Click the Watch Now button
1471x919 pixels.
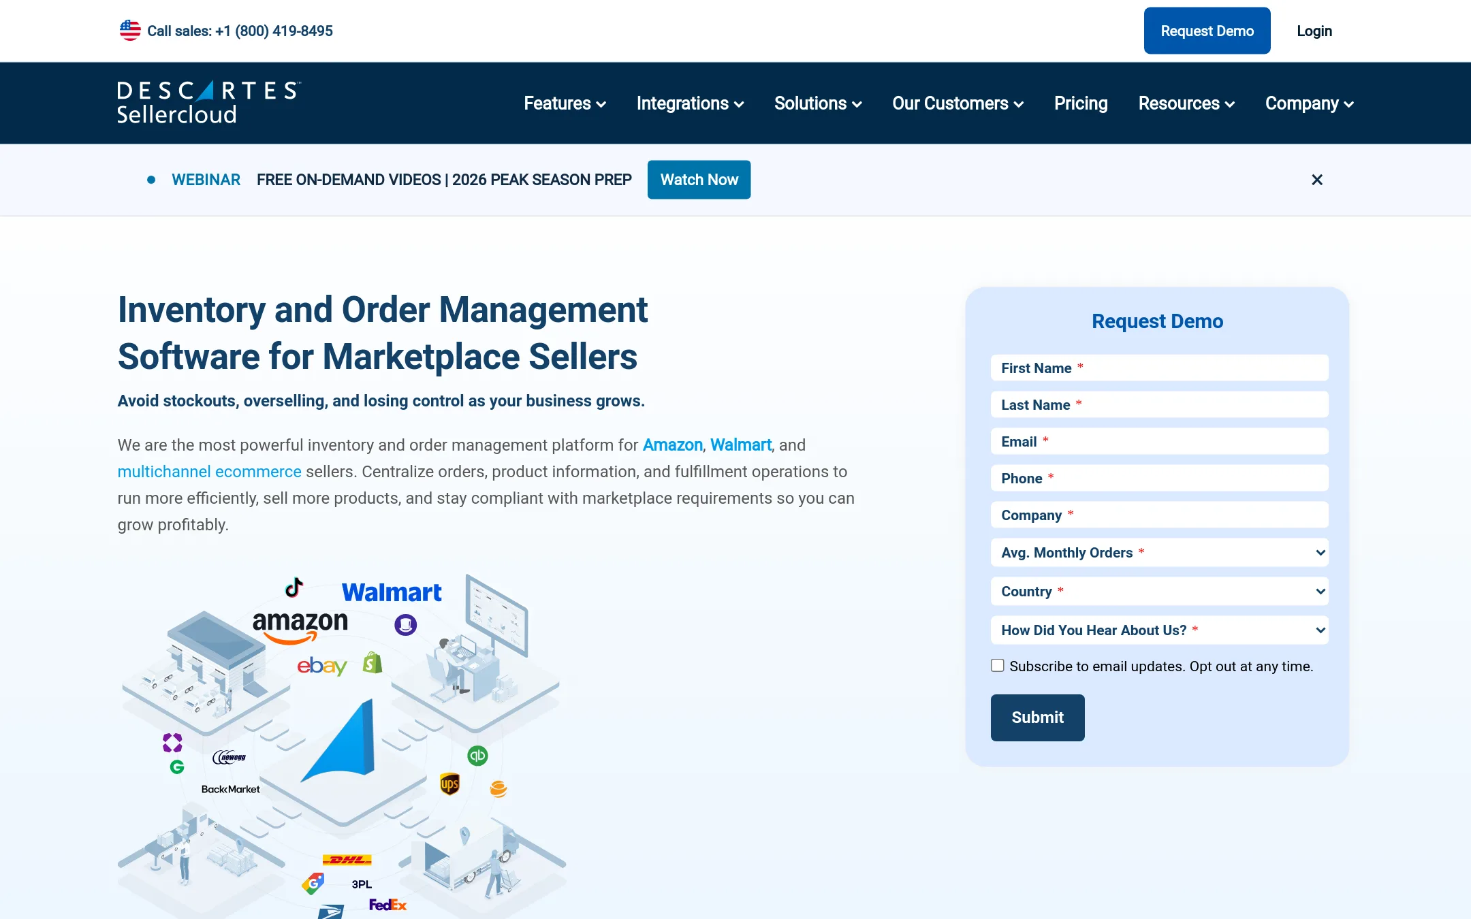[699, 180]
